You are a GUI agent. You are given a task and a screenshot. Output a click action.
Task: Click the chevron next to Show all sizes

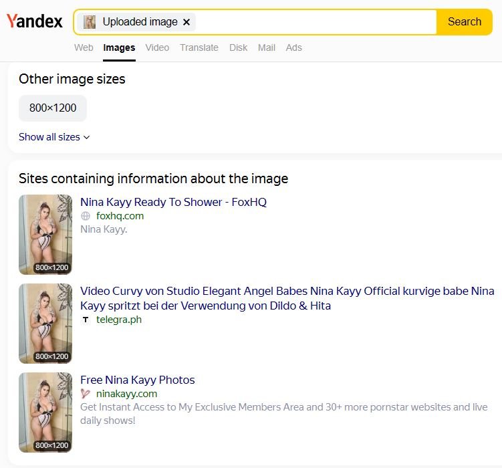[x=86, y=137]
